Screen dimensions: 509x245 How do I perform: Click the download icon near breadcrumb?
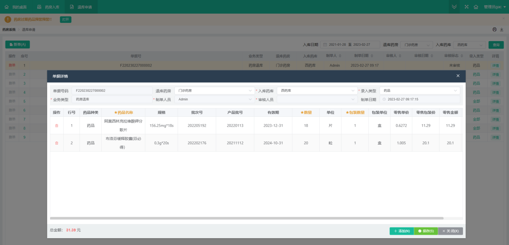tap(502, 30)
